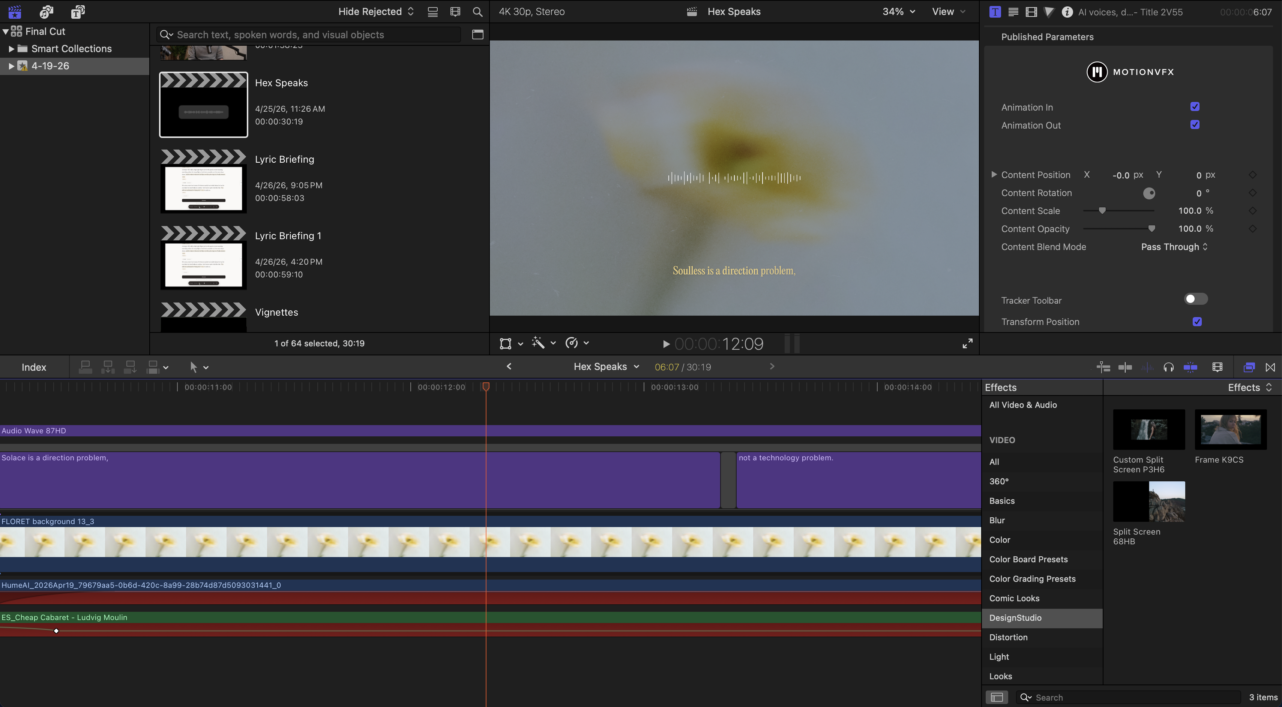Open Photos, Video, and Audio sidebar

pos(46,12)
